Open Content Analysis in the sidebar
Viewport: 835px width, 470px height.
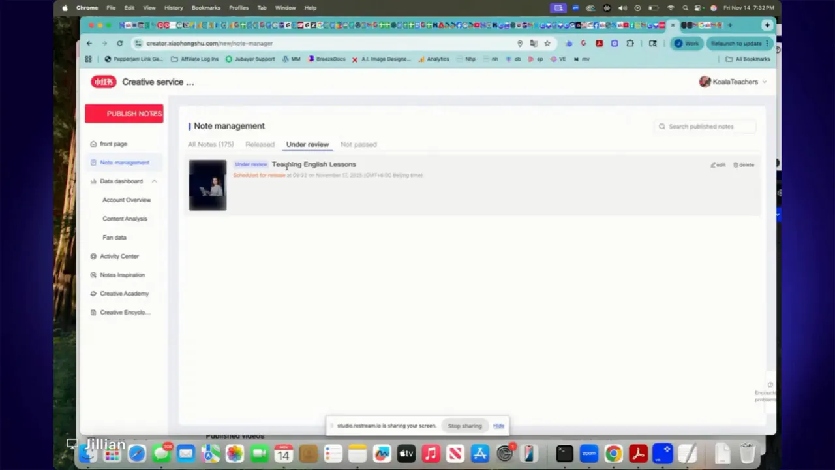pos(125,219)
